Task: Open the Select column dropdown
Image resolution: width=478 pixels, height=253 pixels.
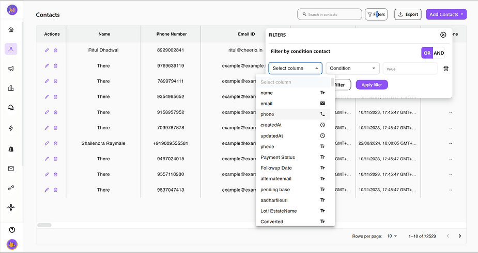Action: (x=296, y=69)
